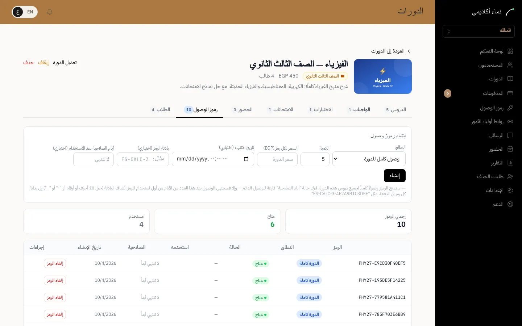This screenshot has width=522, height=326.
Task: Click the messages chat bubble icon
Action: 510,135
